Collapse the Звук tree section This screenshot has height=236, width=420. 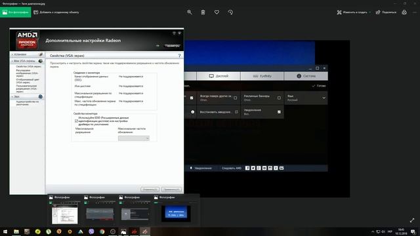coord(12,96)
